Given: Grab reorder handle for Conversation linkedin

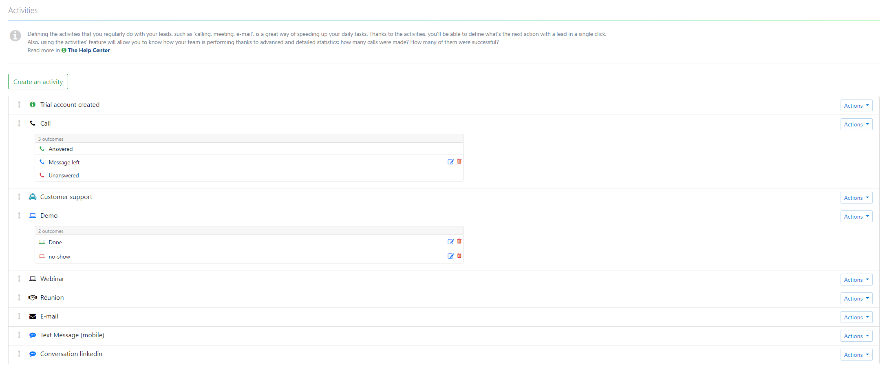Looking at the screenshot, I should tap(19, 354).
